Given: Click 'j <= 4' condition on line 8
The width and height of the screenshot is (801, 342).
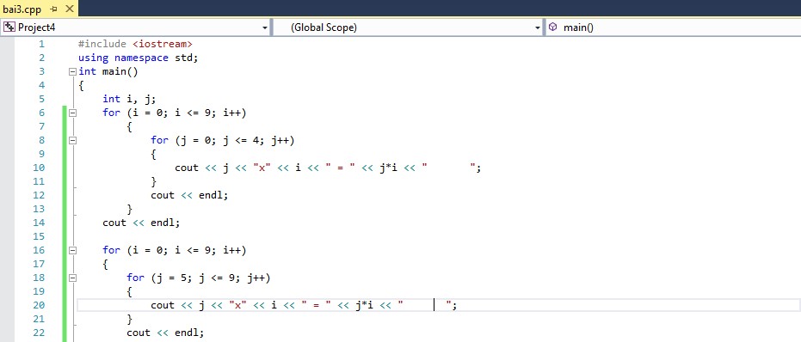Looking at the screenshot, I should pyautogui.click(x=241, y=140).
